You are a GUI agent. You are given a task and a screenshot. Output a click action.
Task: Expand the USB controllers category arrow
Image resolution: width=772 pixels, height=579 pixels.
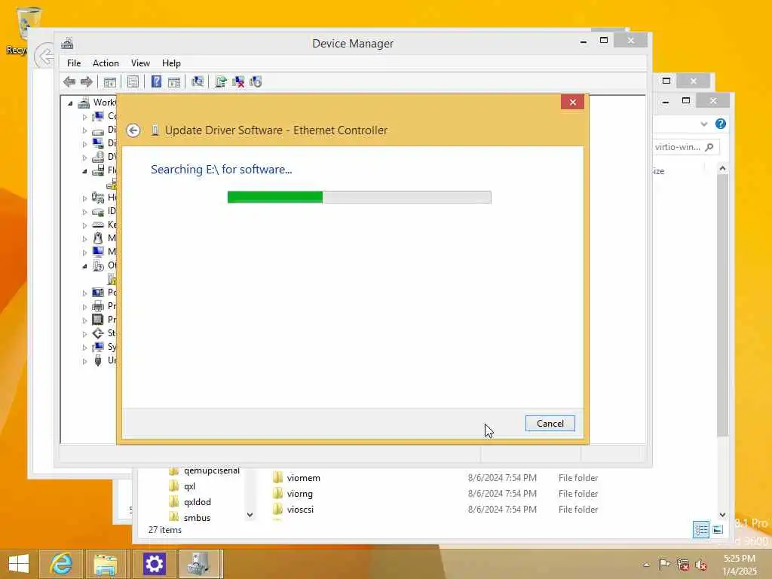(x=84, y=361)
